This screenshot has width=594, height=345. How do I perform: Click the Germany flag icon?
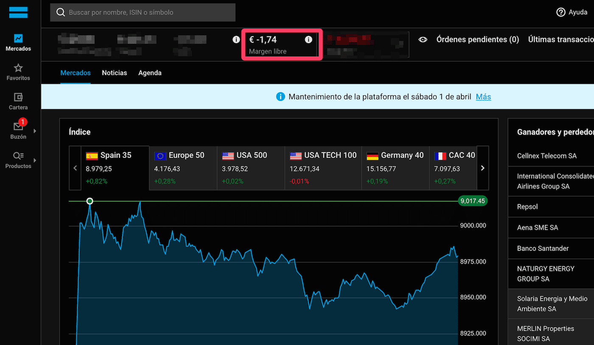(373, 156)
